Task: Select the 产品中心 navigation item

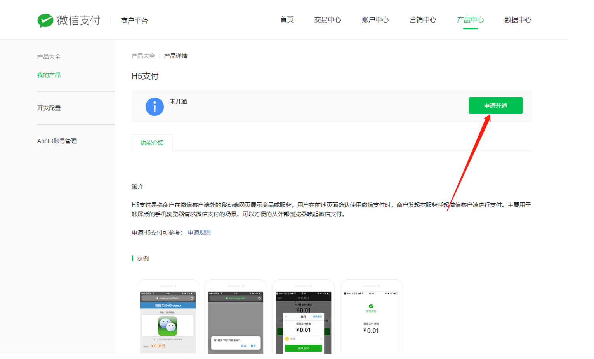Action: [470, 20]
